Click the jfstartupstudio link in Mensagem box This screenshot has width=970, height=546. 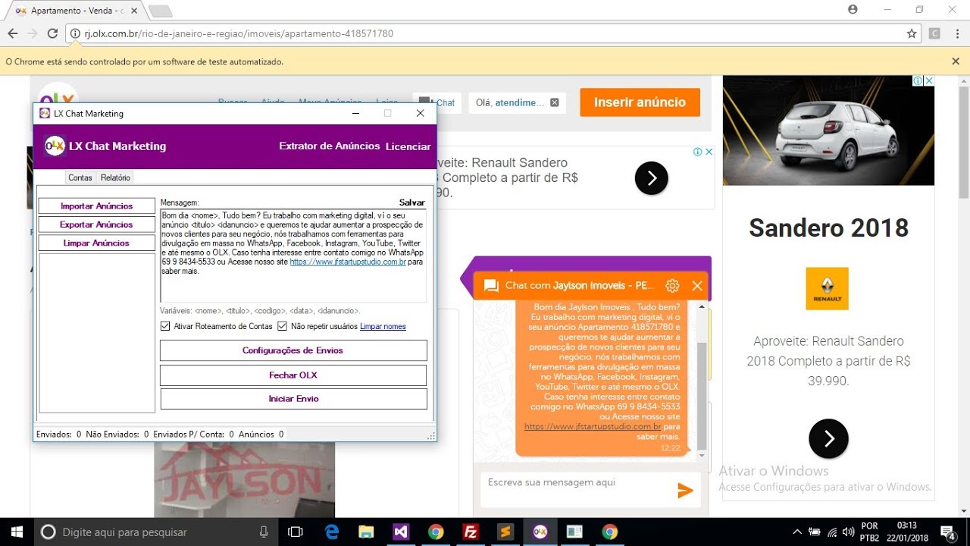click(x=348, y=262)
